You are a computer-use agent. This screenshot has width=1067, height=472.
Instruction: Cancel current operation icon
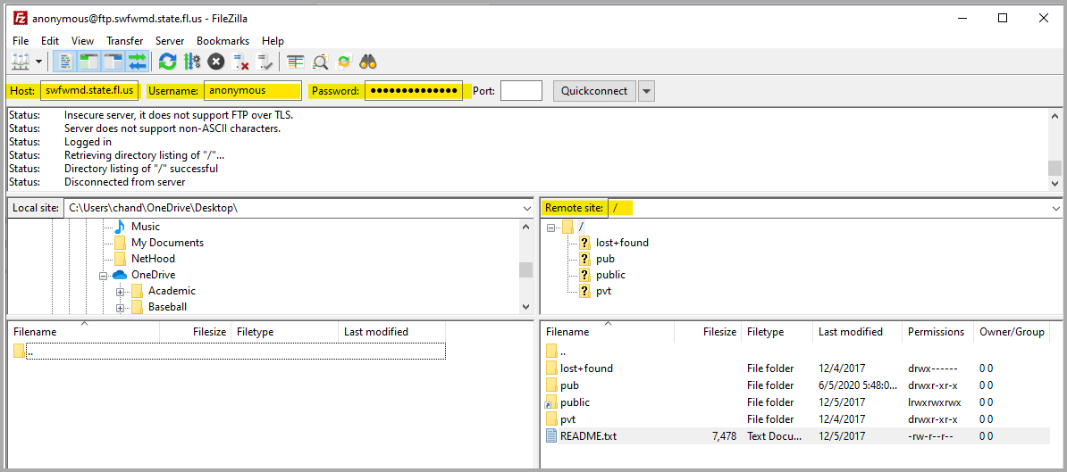click(x=215, y=62)
